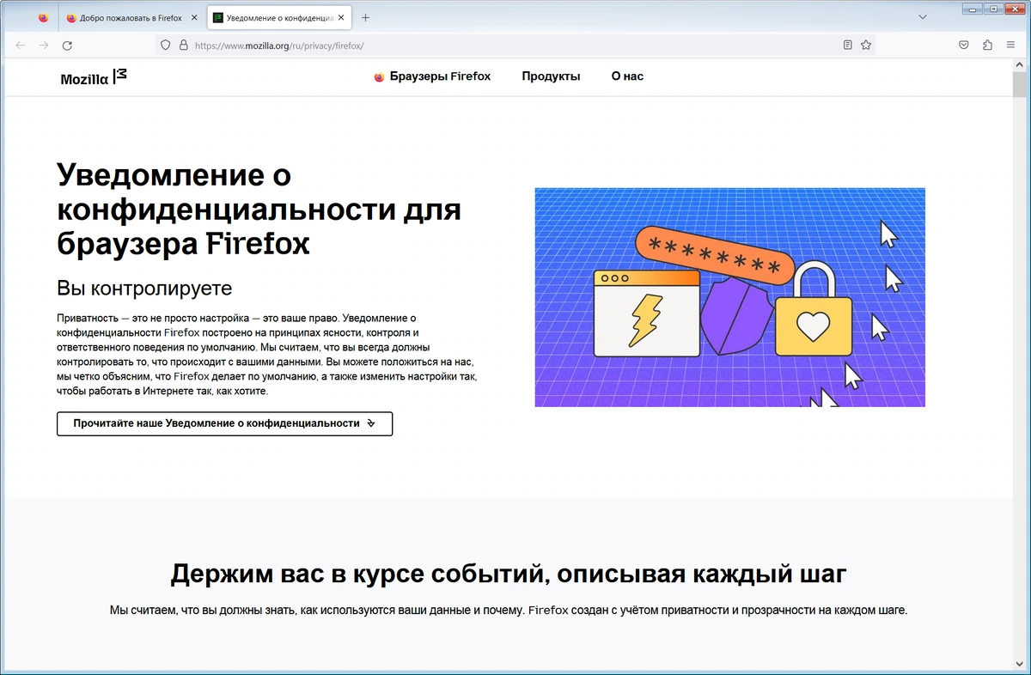Go forward with the arrow button
The image size is (1031, 675).
(x=44, y=46)
